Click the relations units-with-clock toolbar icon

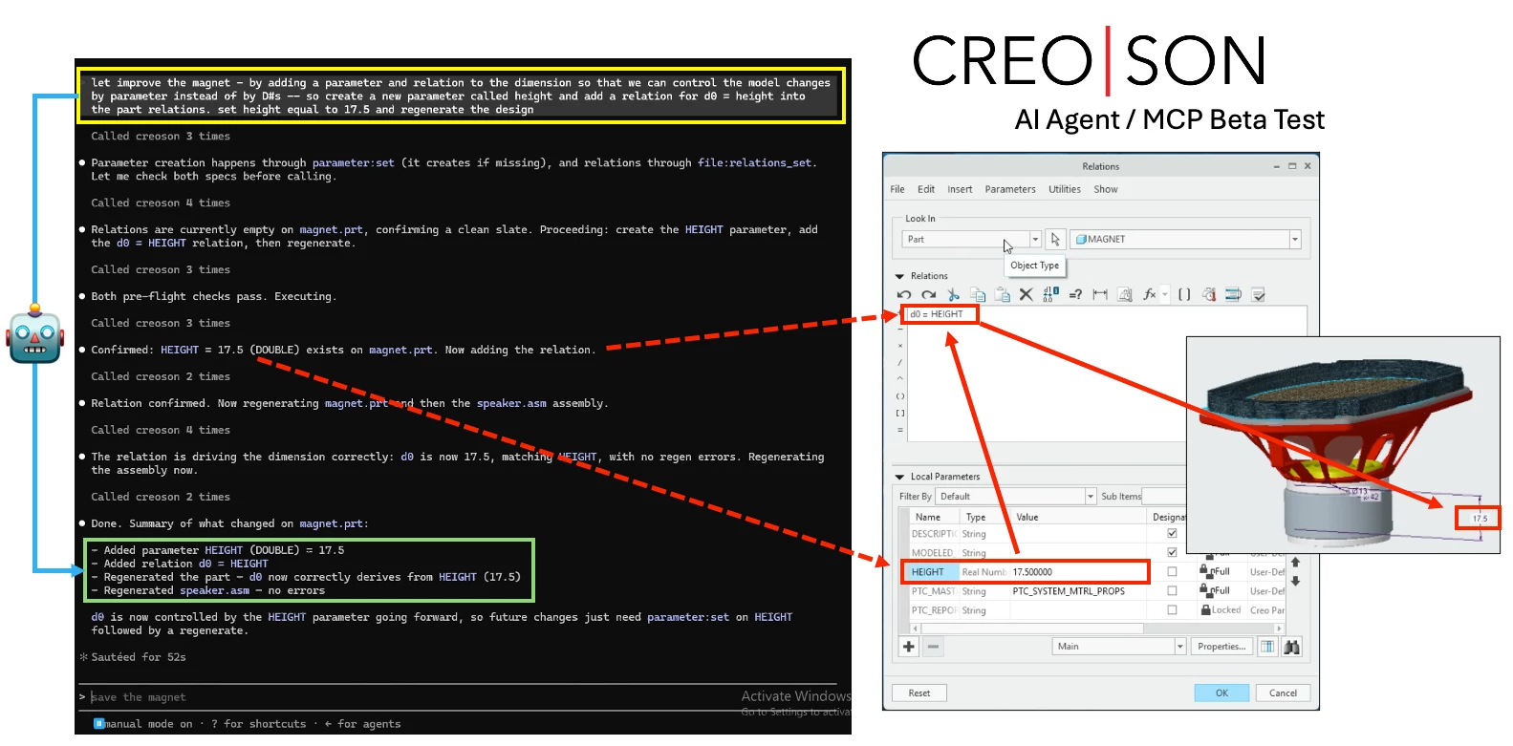[1209, 295]
